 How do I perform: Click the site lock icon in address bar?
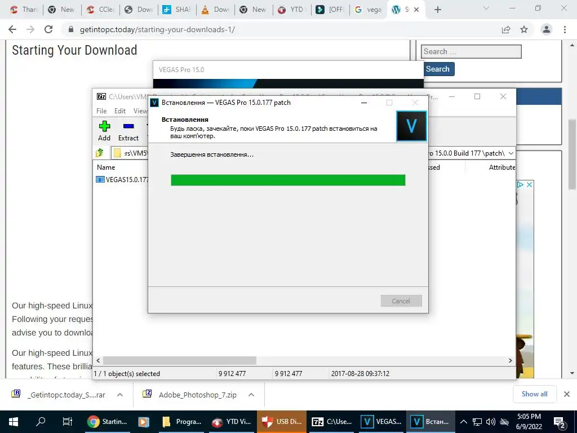click(71, 29)
